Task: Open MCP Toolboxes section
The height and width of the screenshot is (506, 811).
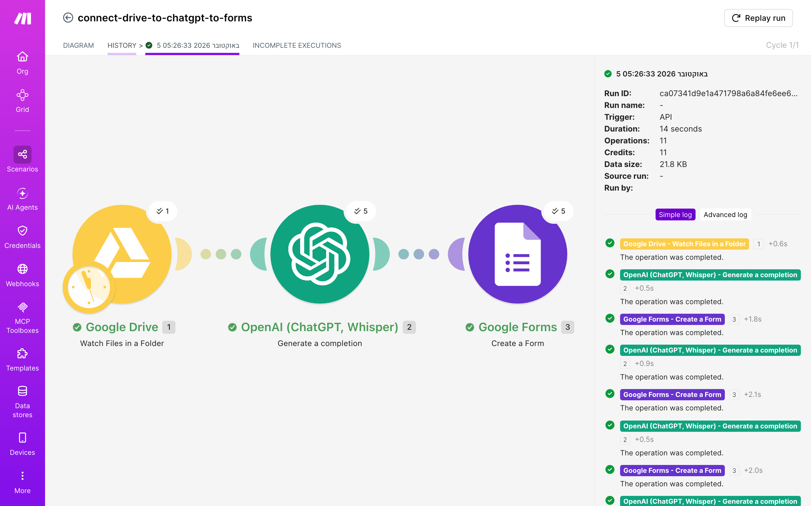Action: (x=23, y=318)
